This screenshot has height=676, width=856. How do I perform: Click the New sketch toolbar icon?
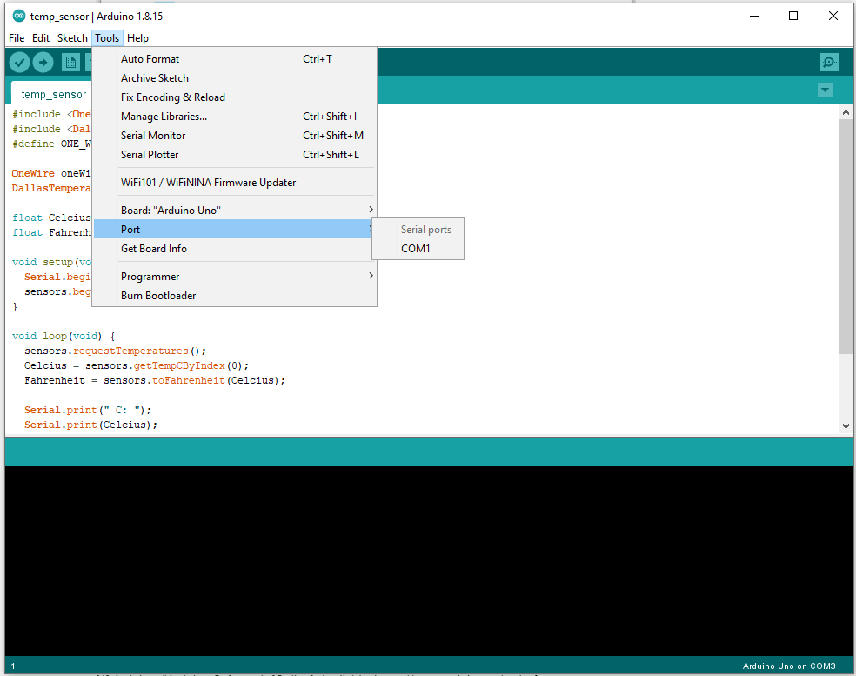70,63
